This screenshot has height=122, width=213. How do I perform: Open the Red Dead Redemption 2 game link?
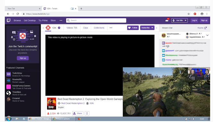click(73, 103)
